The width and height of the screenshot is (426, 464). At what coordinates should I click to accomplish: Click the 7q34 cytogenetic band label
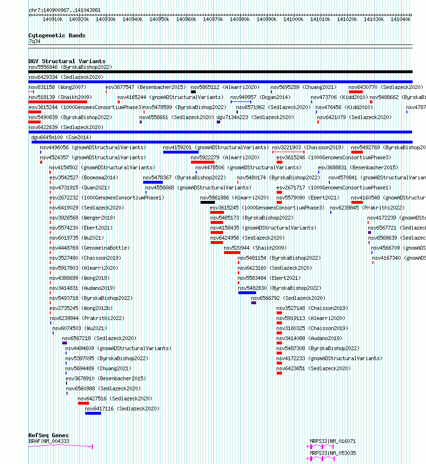click(34, 42)
